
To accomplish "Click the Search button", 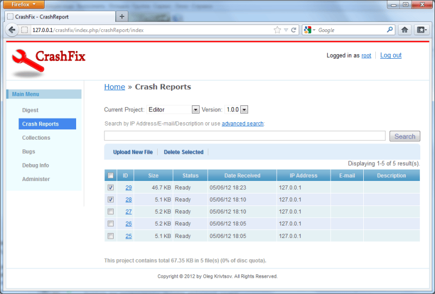I will point(405,136).
